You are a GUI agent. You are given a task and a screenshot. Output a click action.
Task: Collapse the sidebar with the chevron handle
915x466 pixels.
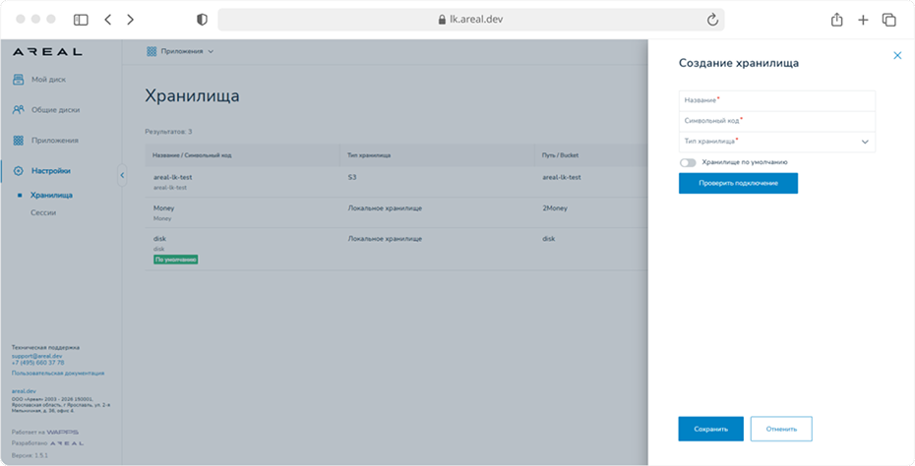(122, 175)
